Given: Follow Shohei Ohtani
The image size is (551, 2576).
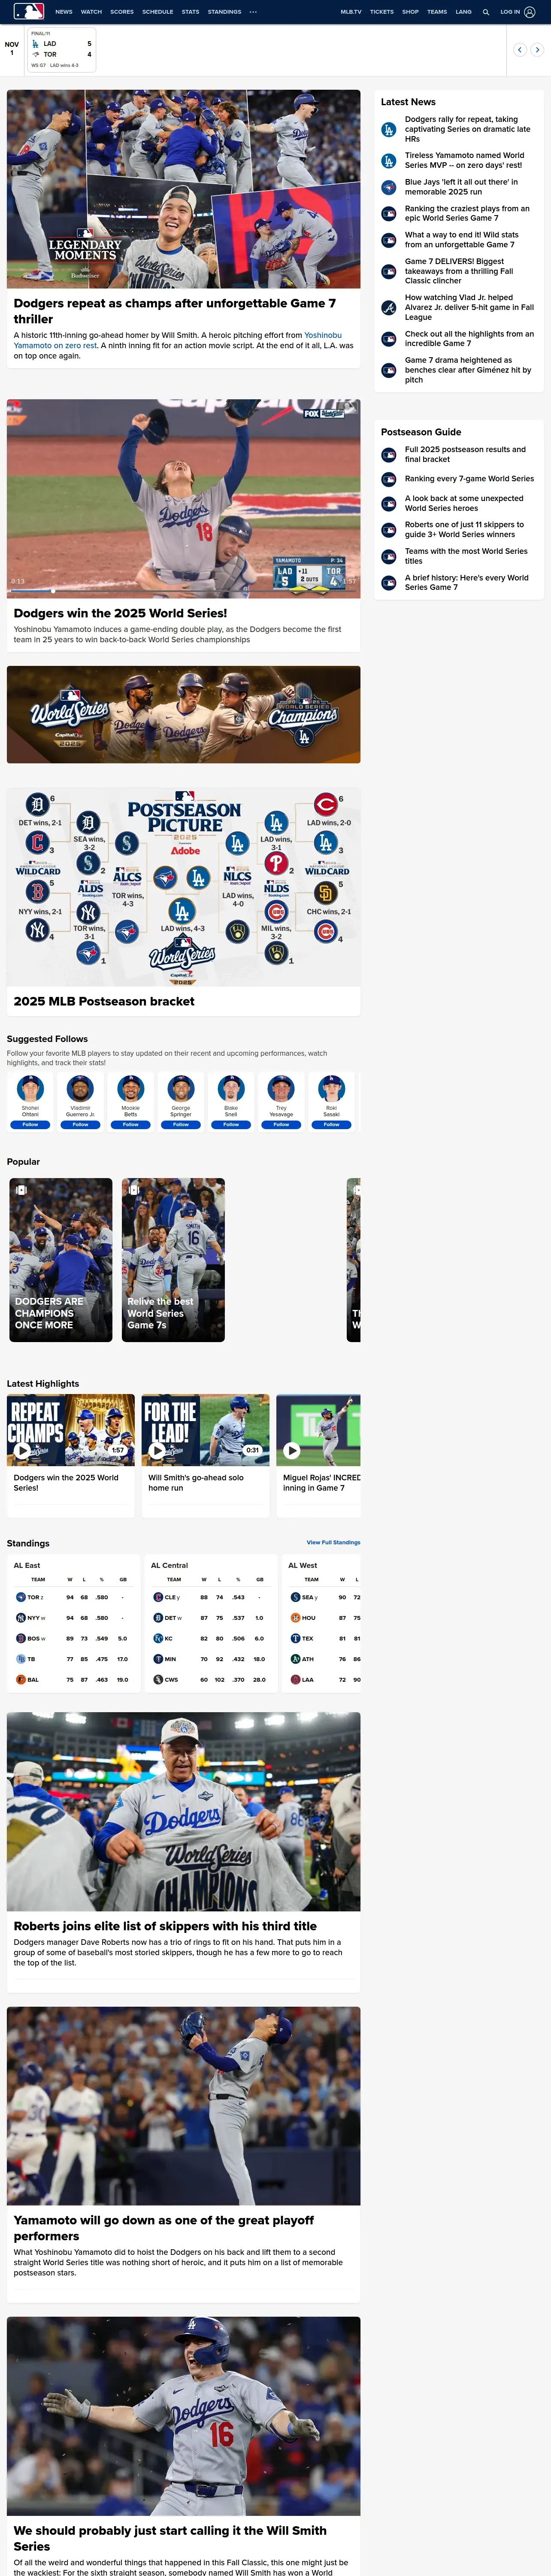Looking at the screenshot, I should (x=30, y=1124).
